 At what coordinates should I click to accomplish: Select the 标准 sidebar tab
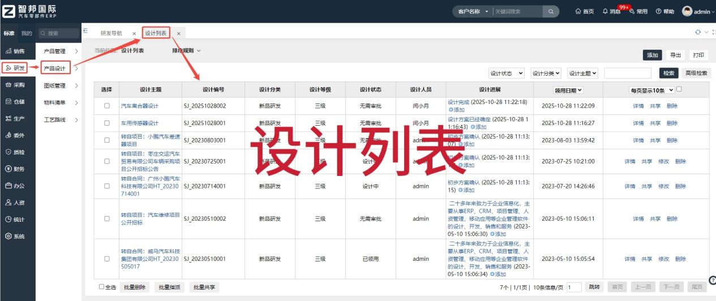pos(9,33)
